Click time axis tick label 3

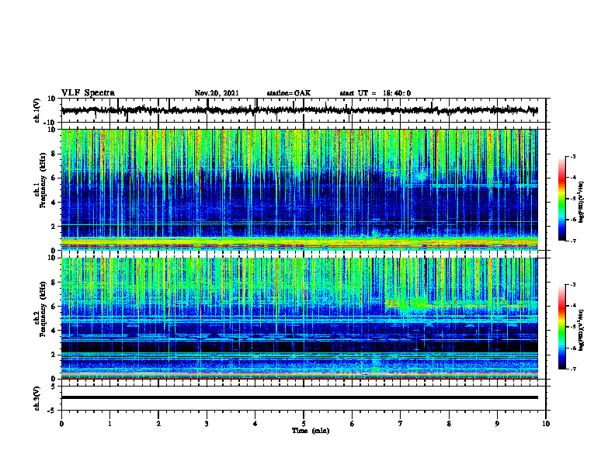coord(207,424)
